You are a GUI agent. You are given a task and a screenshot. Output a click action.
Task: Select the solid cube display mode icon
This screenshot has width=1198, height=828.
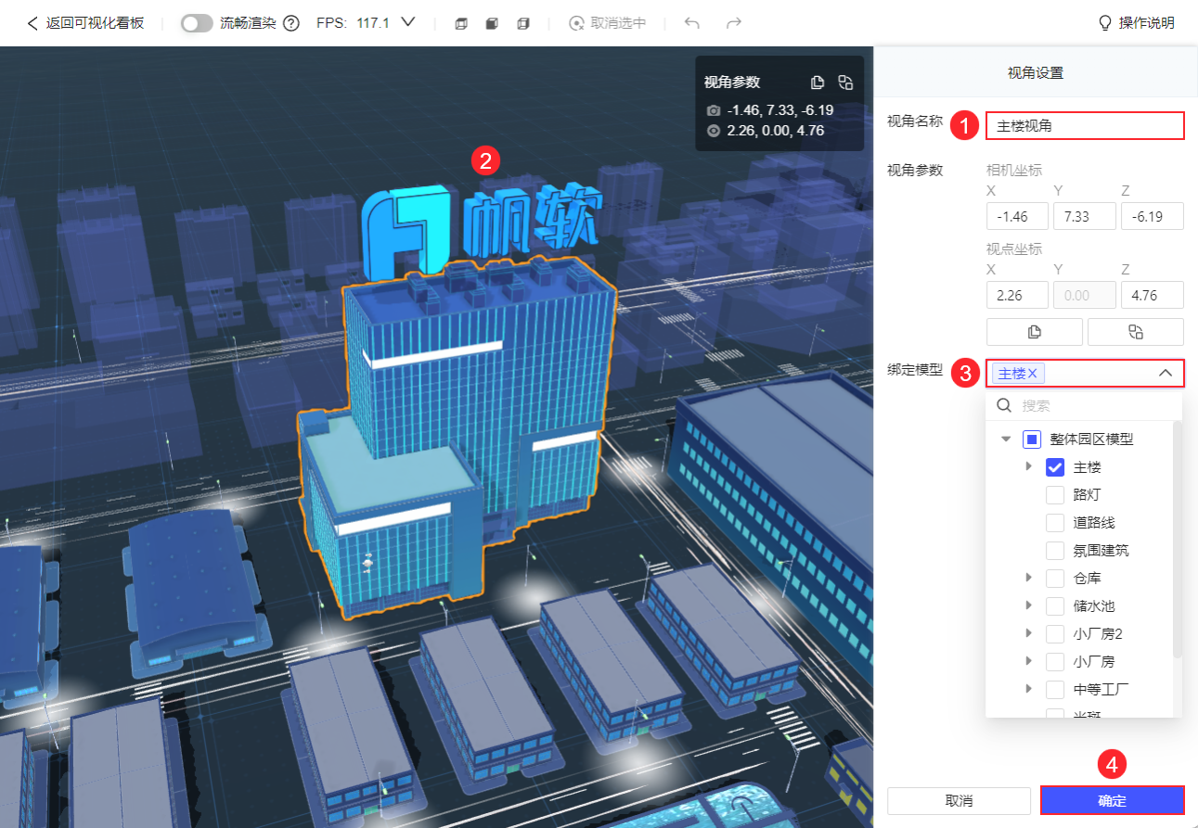(x=492, y=23)
